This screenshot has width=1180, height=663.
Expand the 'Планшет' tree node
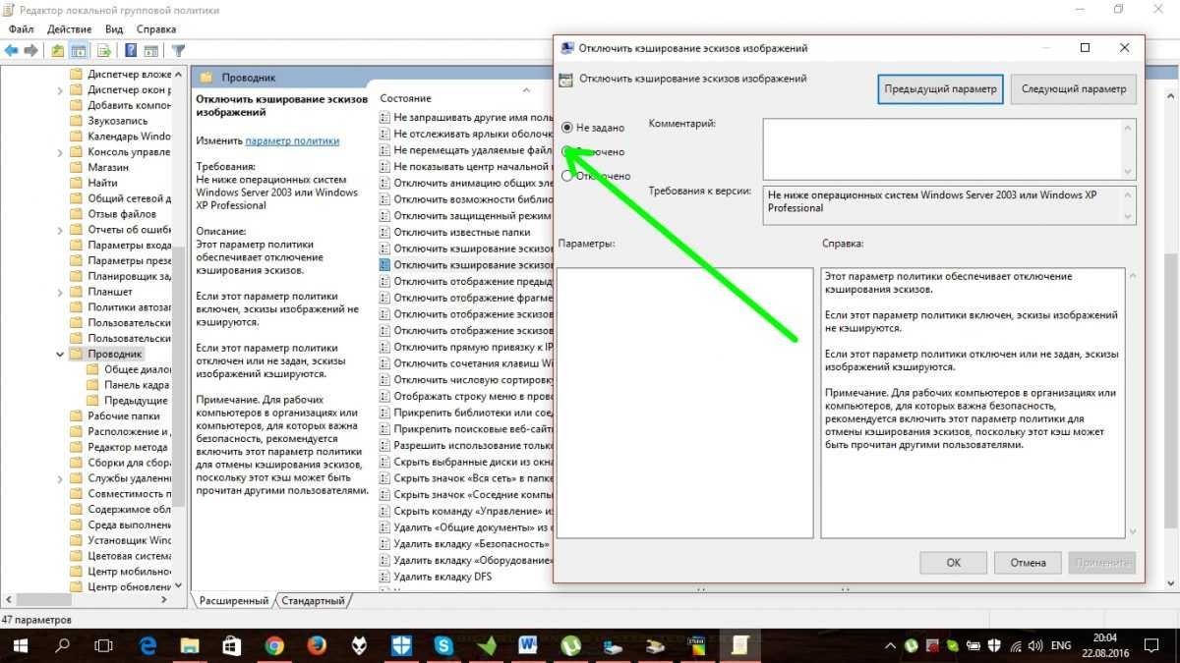[x=61, y=292]
